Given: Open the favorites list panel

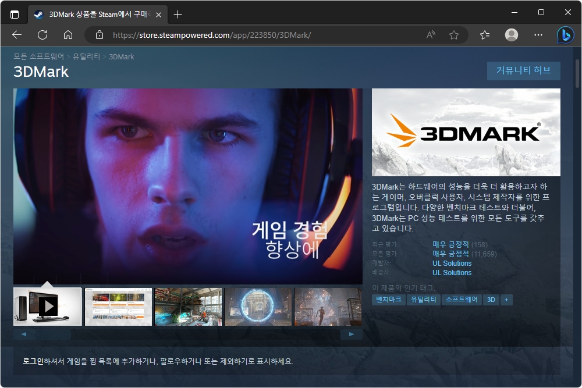Looking at the screenshot, I should (x=485, y=35).
